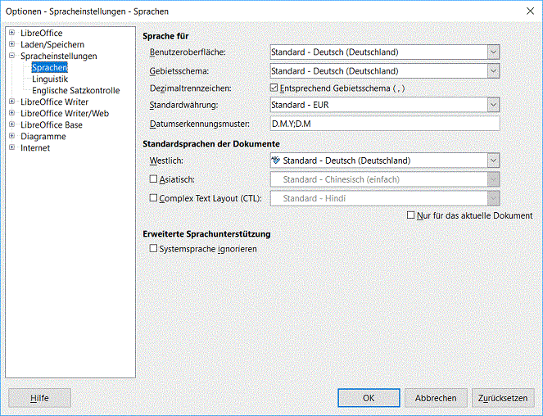543x416 pixels.
Task: Collapse the Spracheinstellungen tree node
Action: pyautogui.click(x=11, y=56)
